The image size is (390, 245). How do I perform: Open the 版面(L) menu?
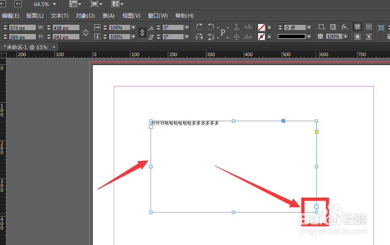pos(35,16)
